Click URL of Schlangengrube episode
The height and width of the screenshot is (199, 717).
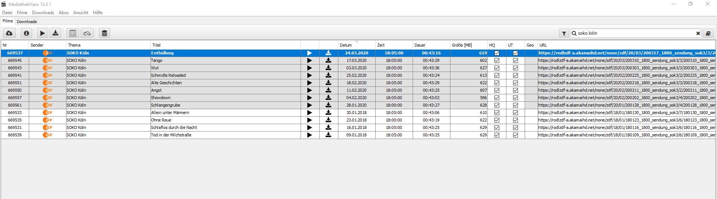[626, 105]
